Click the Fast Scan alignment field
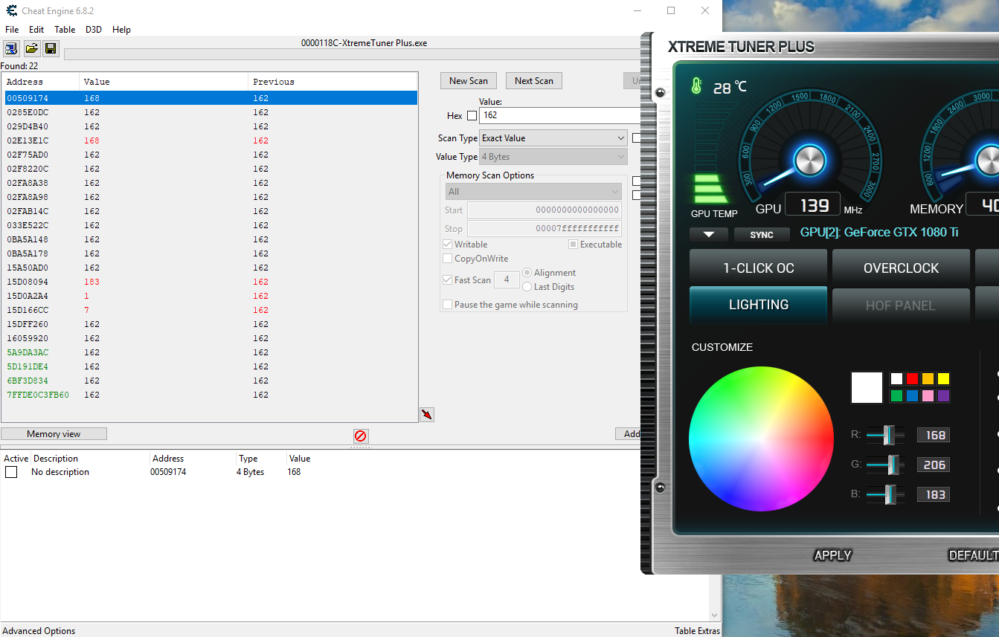999x637 pixels. [507, 279]
